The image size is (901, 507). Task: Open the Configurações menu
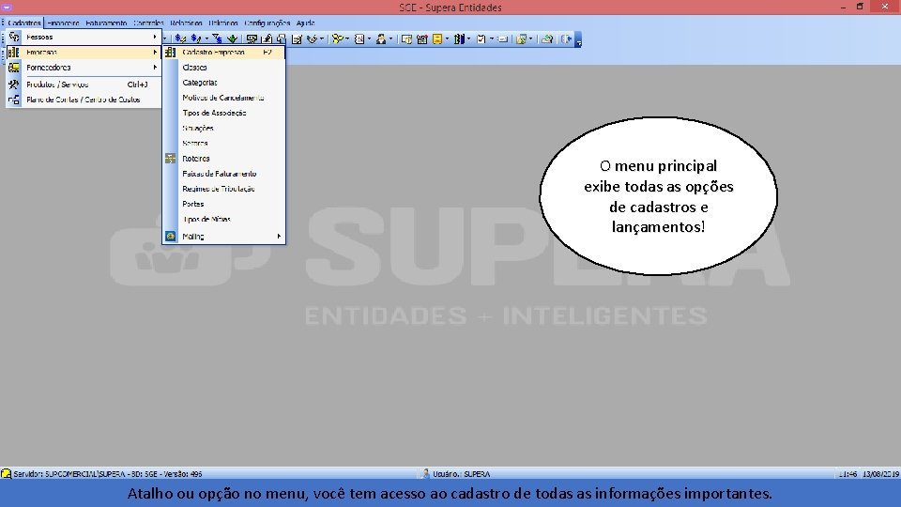267,23
